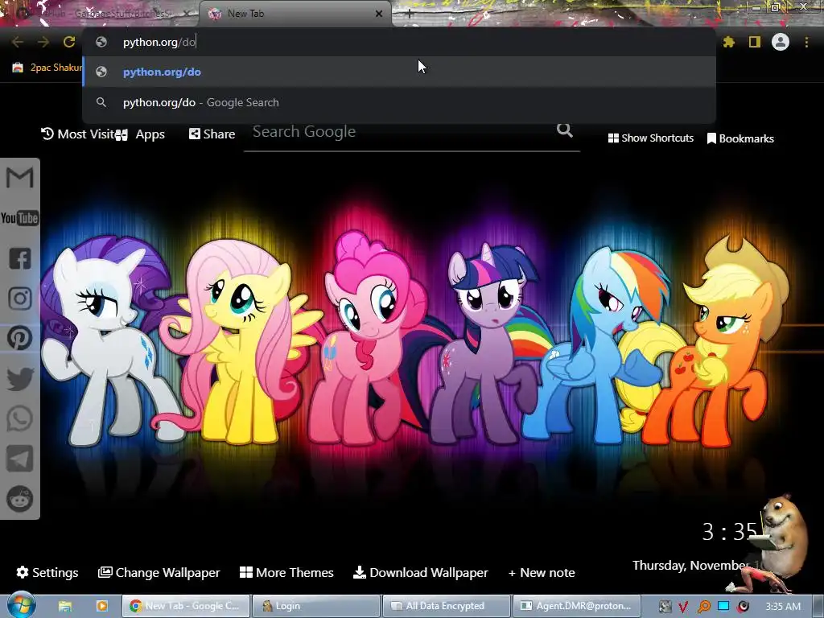Click Show Shortcuts
Screen dimensions: 824x618
click(x=650, y=138)
